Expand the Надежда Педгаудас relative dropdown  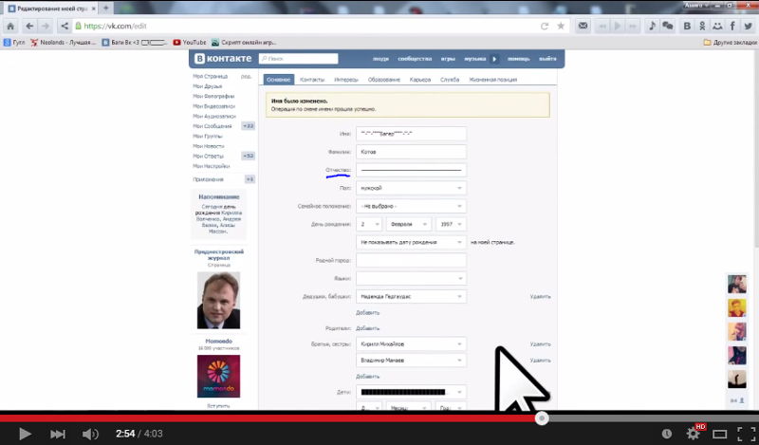tap(411, 296)
